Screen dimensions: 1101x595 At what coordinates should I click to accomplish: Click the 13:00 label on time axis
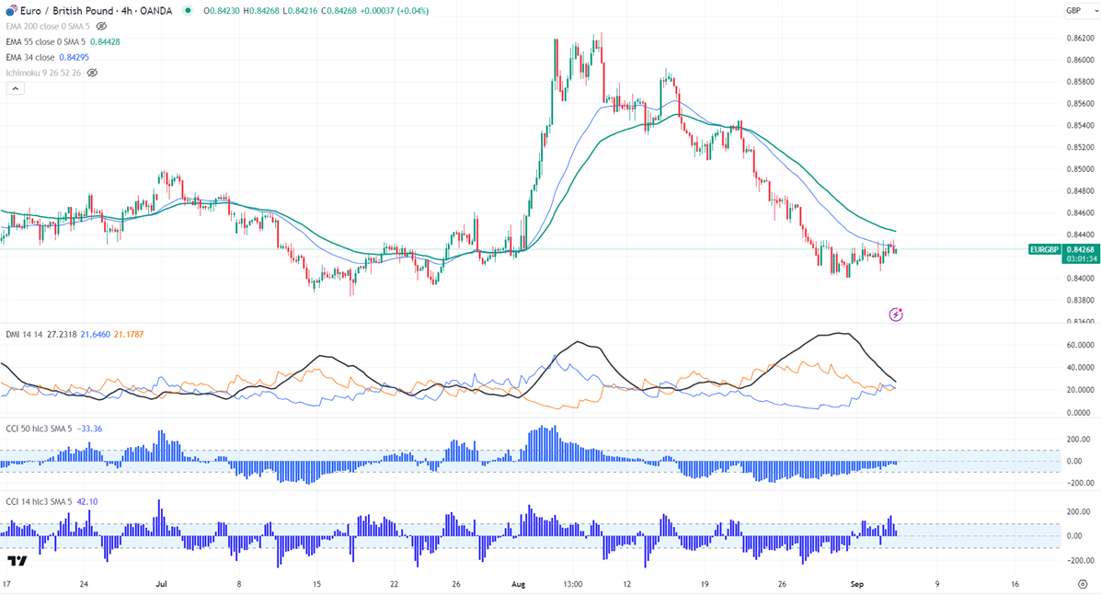click(572, 584)
